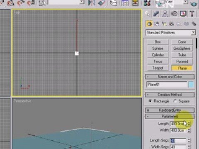The height and width of the screenshot is (149, 199).
Task: Expand the Keyboard Entry rollout
Action: click(x=170, y=110)
